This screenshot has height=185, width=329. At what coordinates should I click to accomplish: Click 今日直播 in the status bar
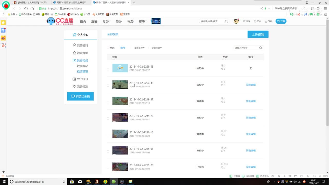pos(248,176)
